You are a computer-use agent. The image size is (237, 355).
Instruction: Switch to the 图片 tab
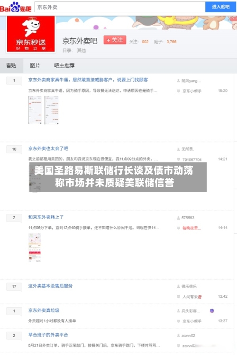pyautogui.click(x=35, y=66)
